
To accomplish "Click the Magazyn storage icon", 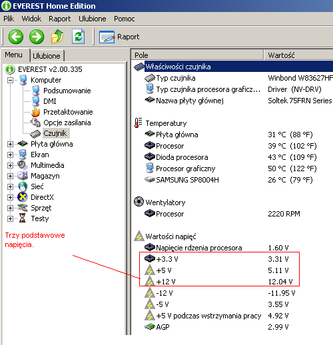I will point(23,176).
